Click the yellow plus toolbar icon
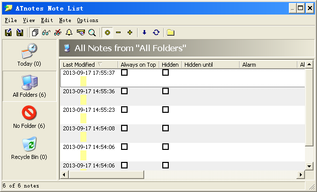 (x=130, y=33)
